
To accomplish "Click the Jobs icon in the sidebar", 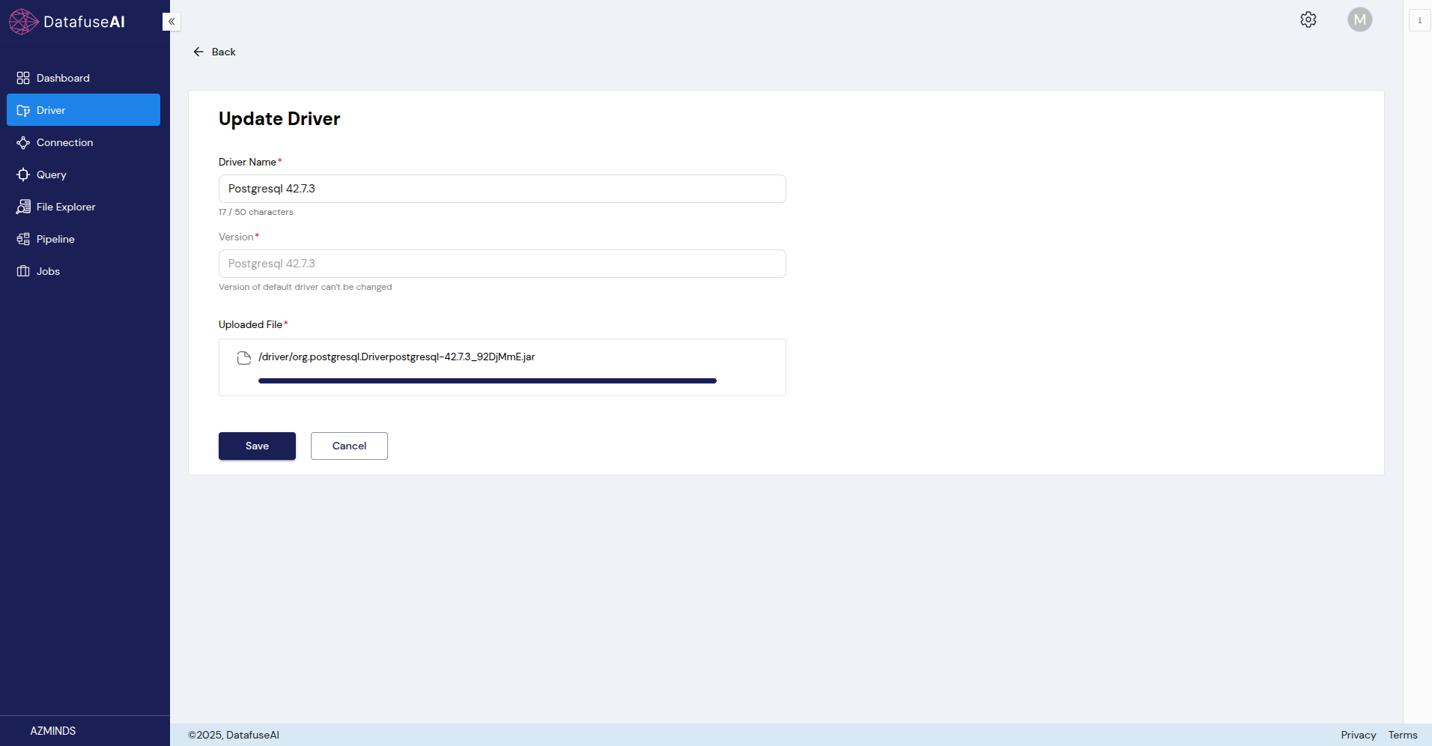I will [x=23, y=271].
